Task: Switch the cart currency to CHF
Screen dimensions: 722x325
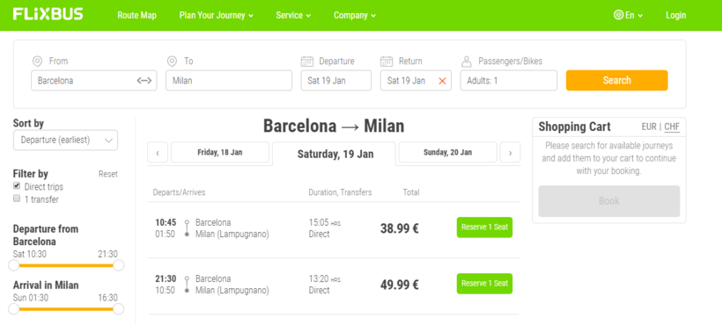Action: tap(672, 126)
